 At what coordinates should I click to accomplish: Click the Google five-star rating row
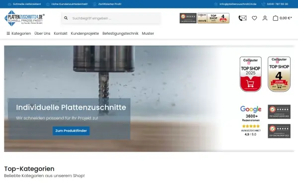pos(251,126)
